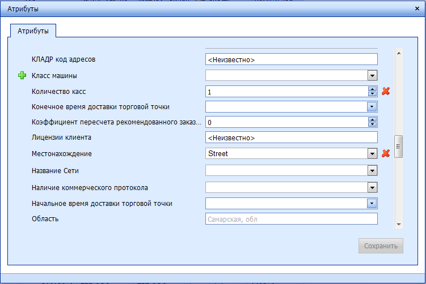Open Наличие коммерческого протокола dropdown
Screen dimensions: 426x284
tap(372, 187)
